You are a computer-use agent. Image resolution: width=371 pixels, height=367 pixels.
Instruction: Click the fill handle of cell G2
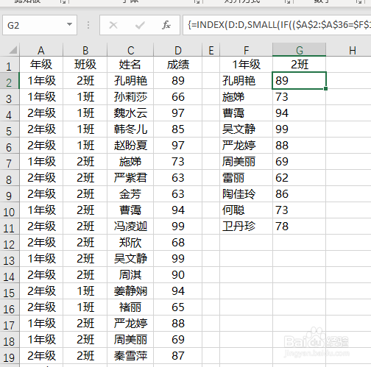(325, 88)
